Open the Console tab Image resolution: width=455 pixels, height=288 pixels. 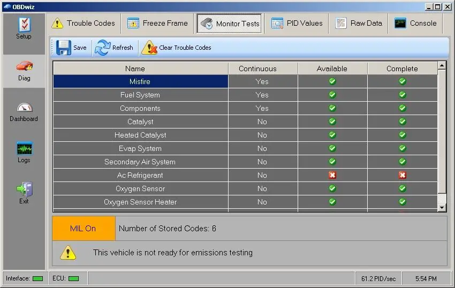click(x=416, y=24)
